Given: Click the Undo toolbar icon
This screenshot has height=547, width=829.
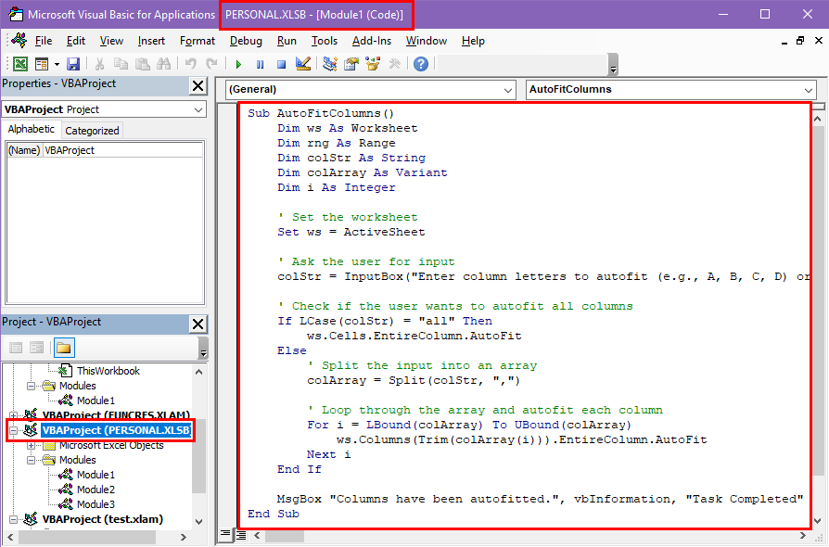Looking at the screenshot, I should point(191,65).
